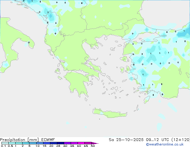The height and width of the screenshot is (147, 190).
Task: Click the legend value label '10'
Action: (37, 146)
